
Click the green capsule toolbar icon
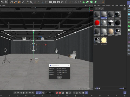[95, 2]
